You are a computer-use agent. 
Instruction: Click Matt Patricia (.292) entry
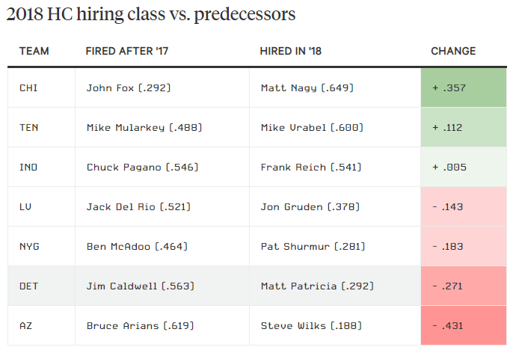[x=317, y=286]
